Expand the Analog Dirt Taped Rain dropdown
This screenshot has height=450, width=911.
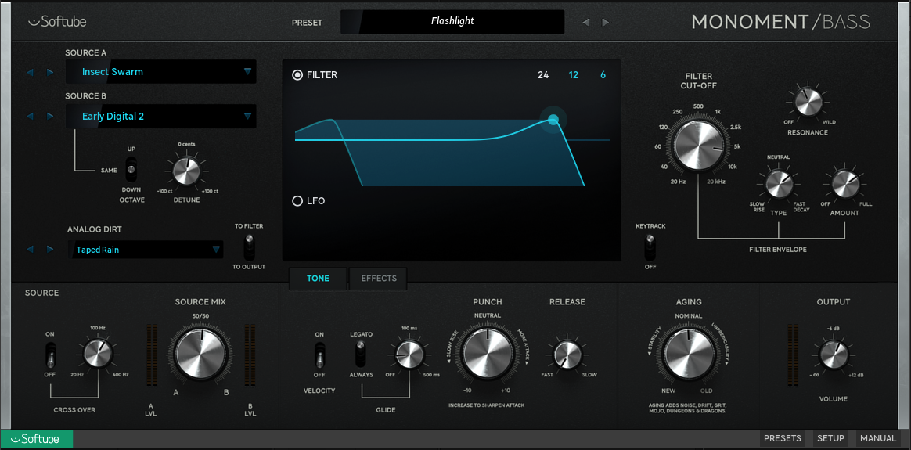pyautogui.click(x=146, y=250)
